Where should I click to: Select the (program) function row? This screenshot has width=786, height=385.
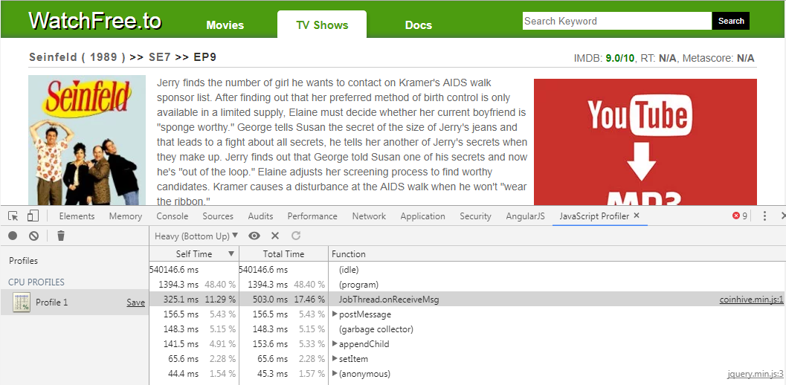point(468,285)
